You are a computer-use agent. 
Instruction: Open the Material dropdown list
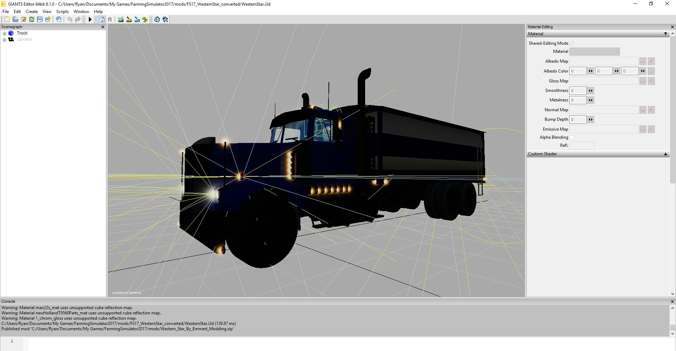coord(595,52)
